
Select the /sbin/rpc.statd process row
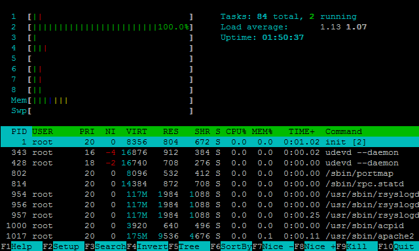point(209,184)
